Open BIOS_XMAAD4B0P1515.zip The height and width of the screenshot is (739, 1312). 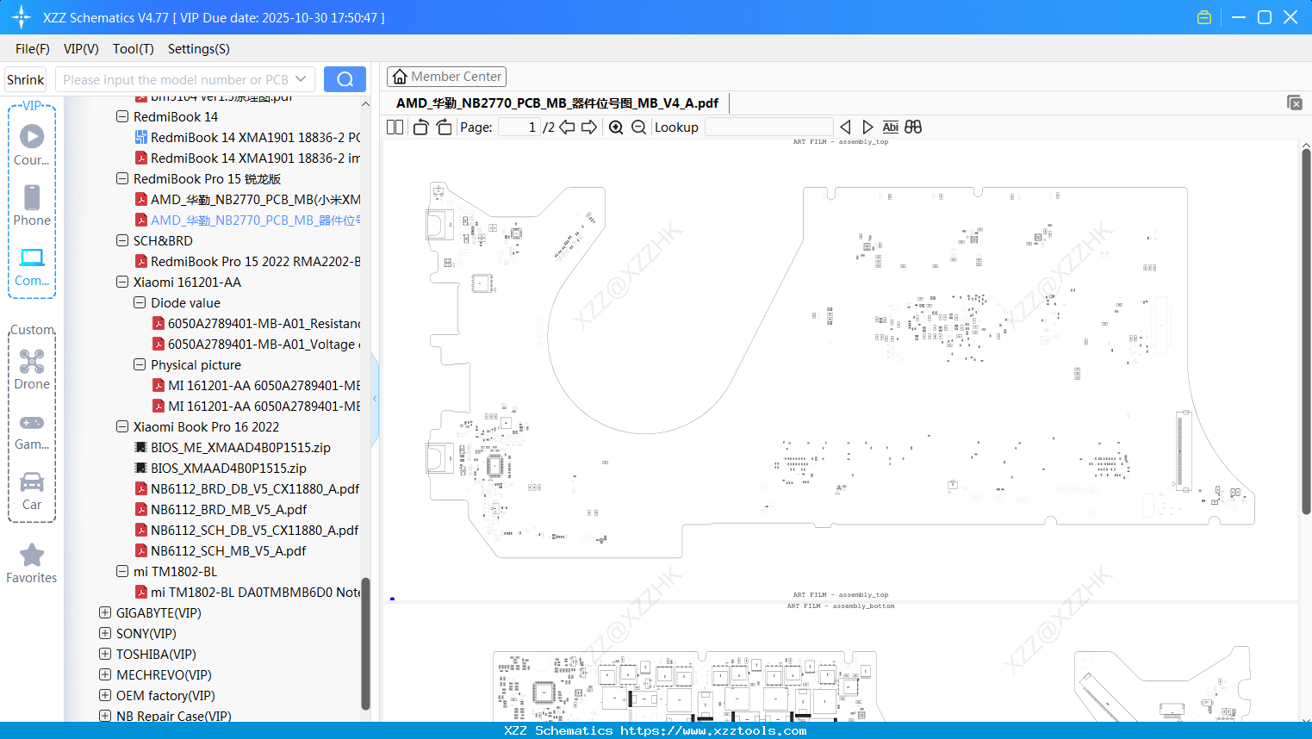pos(228,469)
